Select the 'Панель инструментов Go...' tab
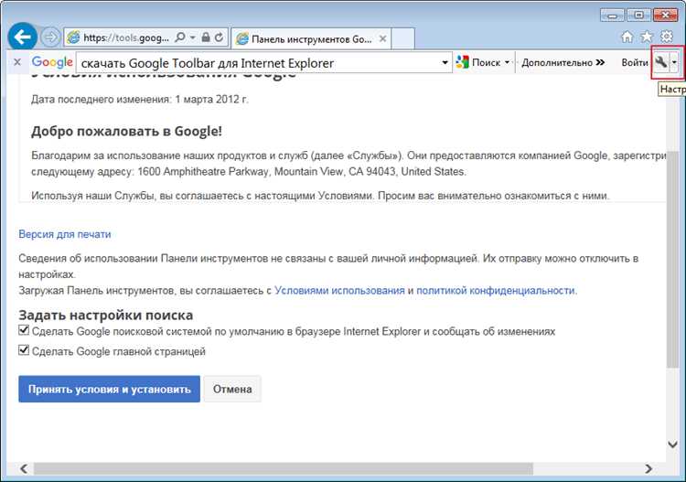This screenshot has width=686, height=482. (311, 39)
